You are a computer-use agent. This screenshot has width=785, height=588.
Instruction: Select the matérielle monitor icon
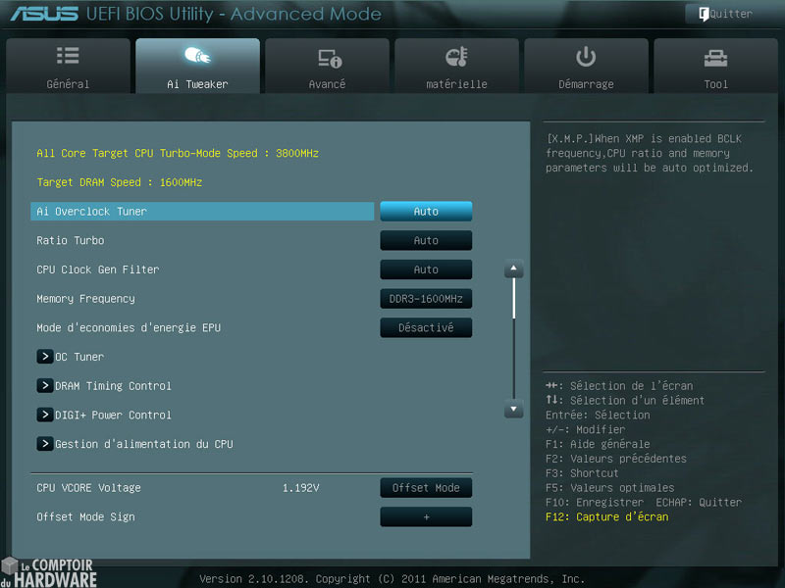click(456, 56)
